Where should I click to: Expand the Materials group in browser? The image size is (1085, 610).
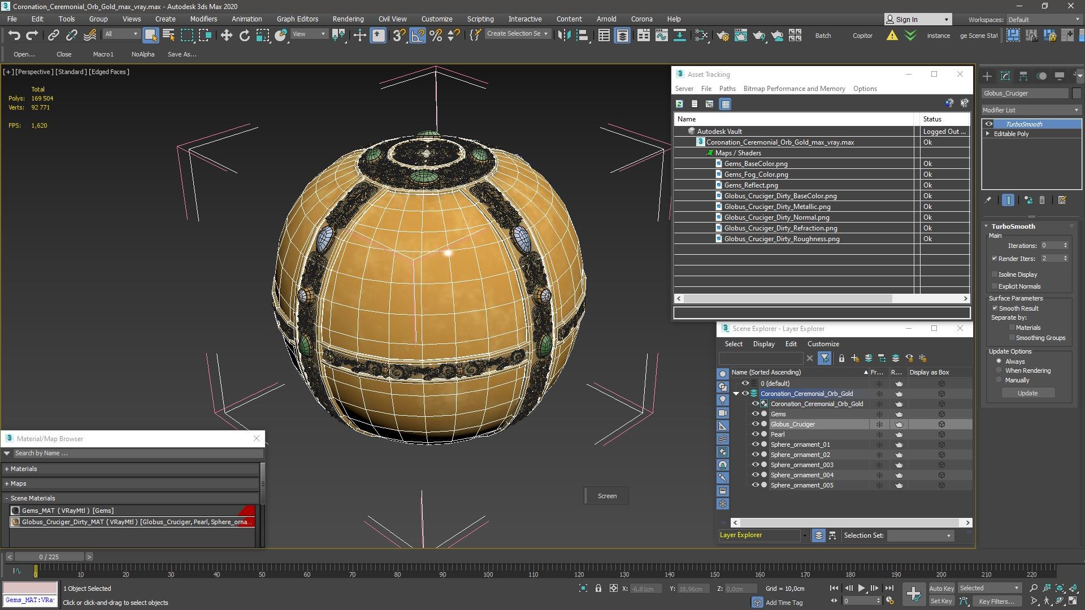(x=7, y=469)
